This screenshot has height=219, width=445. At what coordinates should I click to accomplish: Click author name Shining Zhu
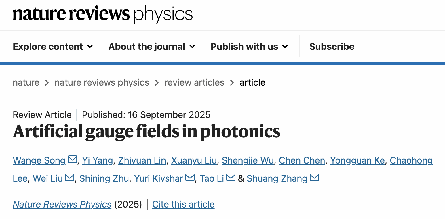click(104, 178)
